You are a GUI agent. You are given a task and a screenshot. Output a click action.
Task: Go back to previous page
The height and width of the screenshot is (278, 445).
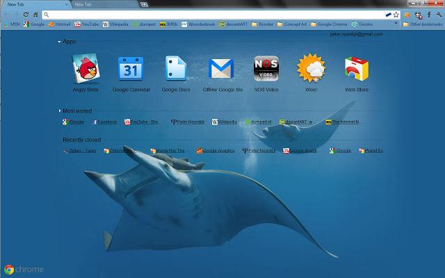[x=6, y=15]
